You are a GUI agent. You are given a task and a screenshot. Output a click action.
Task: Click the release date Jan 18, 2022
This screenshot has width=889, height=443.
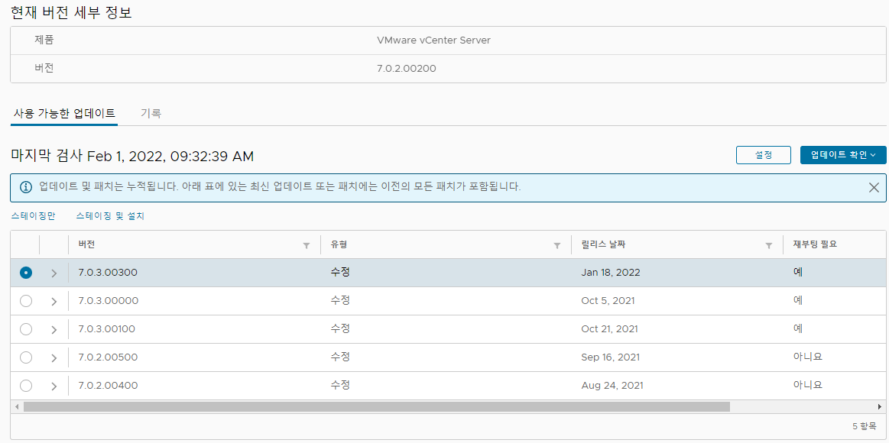pos(611,273)
